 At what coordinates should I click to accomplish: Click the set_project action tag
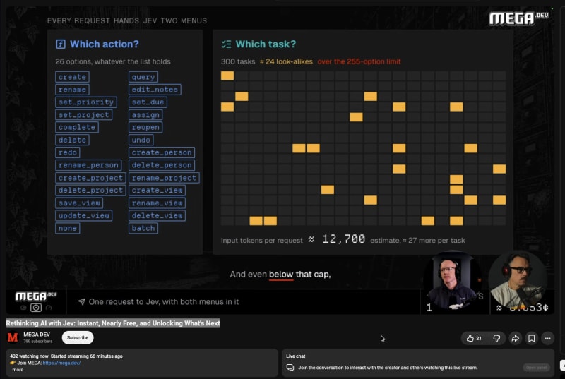point(83,115)
